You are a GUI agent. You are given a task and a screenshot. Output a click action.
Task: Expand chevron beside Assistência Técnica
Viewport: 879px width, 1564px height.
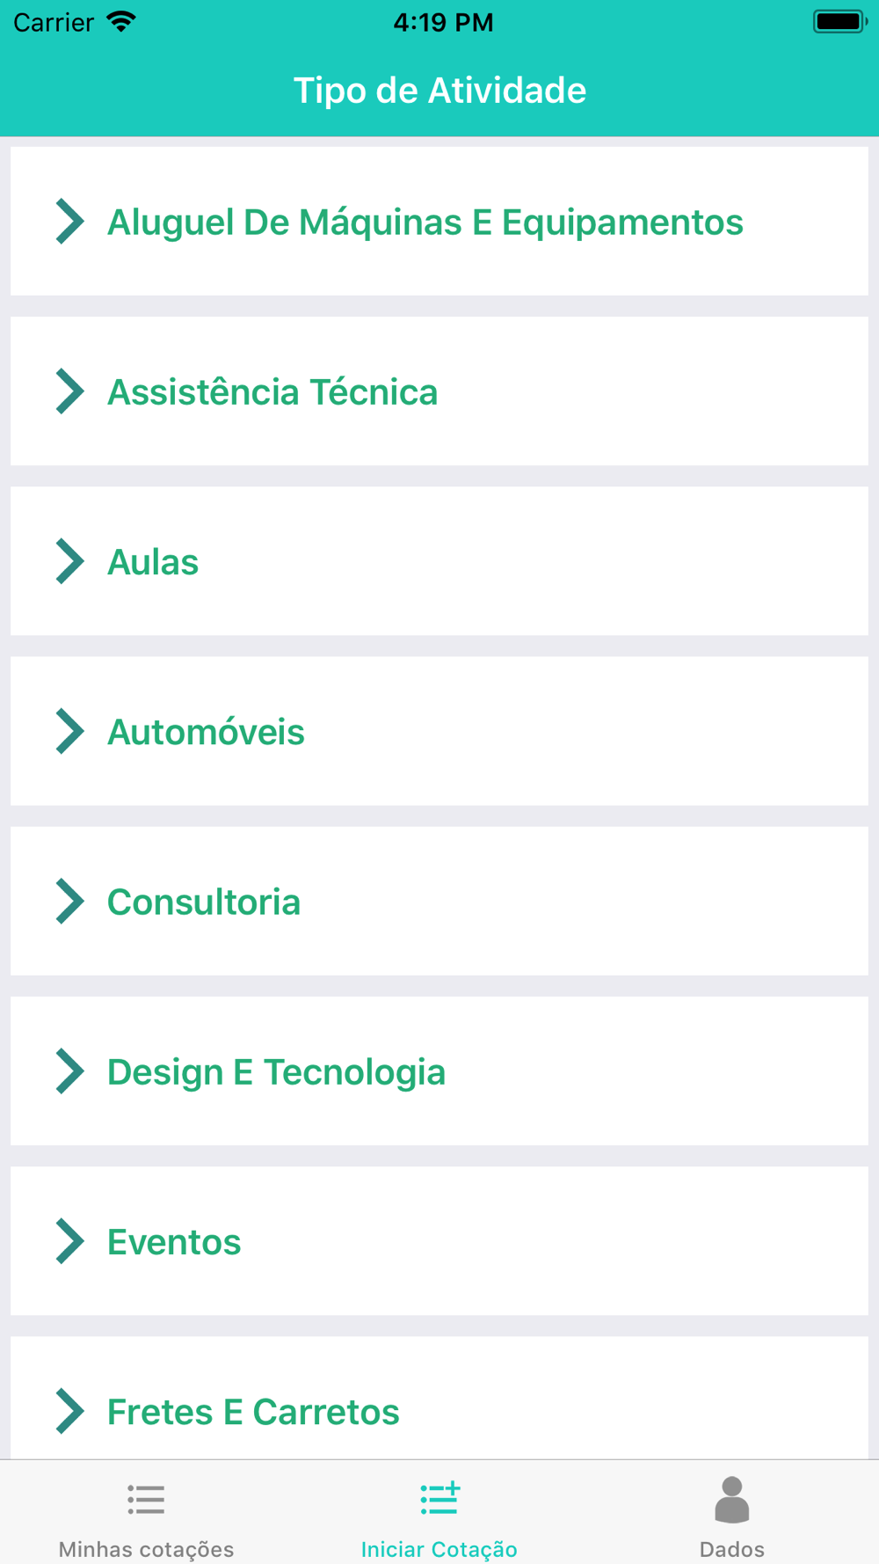(69, 391)
